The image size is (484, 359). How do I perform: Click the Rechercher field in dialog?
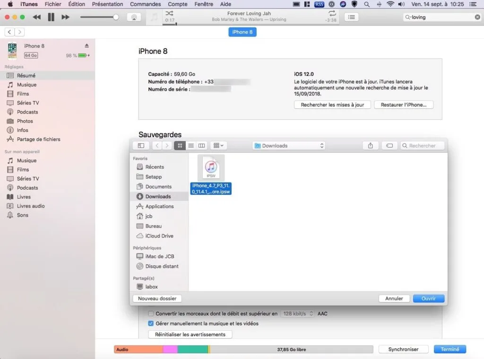[x=422, y=146]
